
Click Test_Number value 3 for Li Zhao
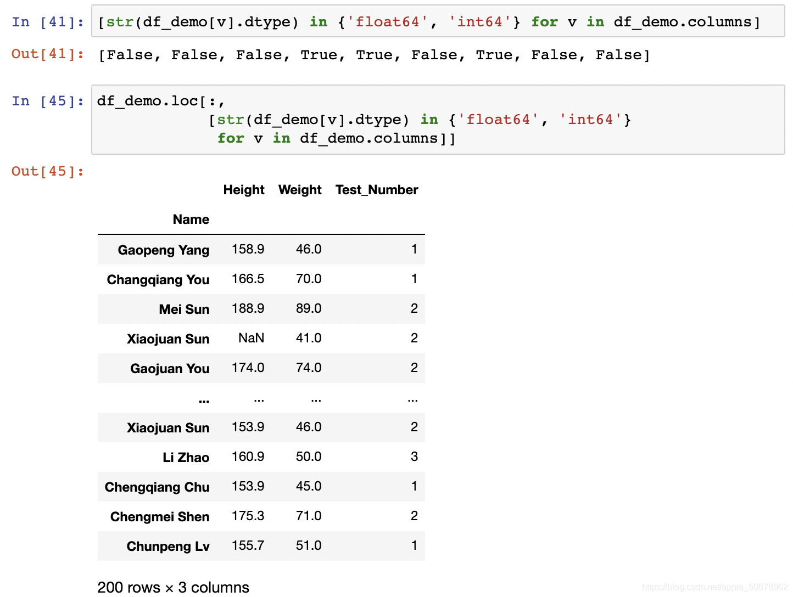tap(415, 457)
